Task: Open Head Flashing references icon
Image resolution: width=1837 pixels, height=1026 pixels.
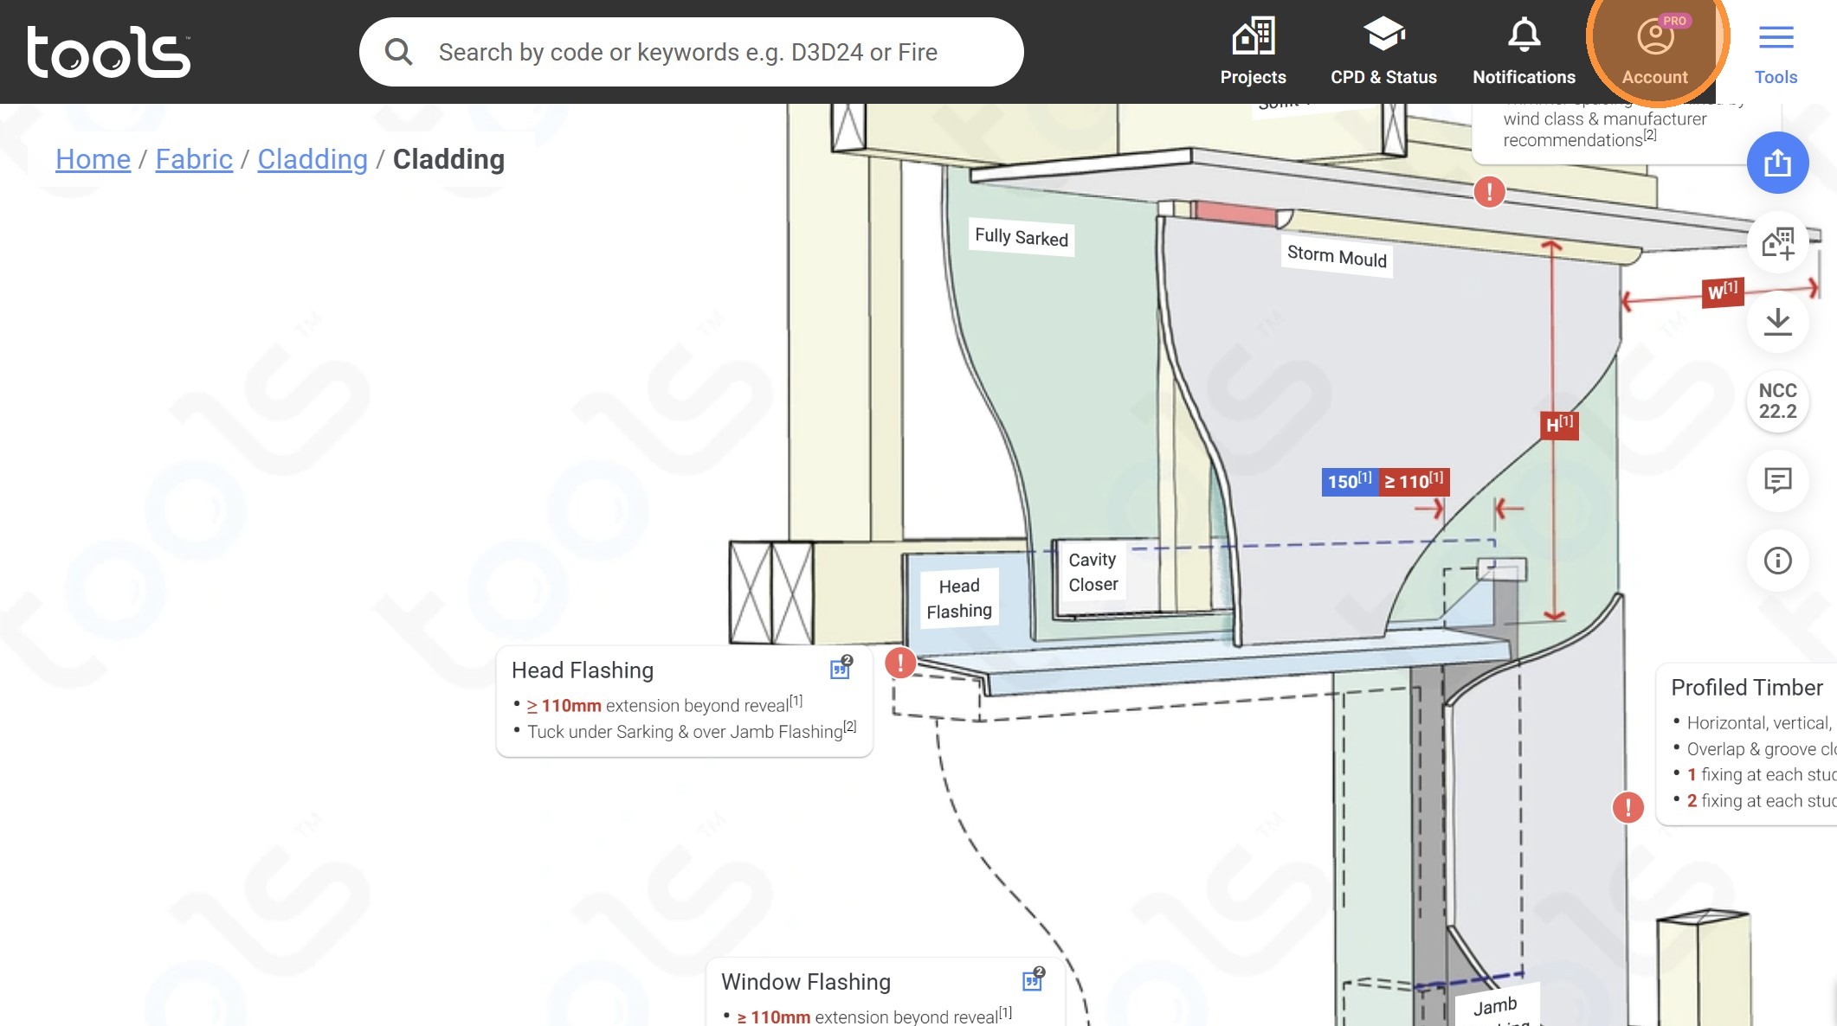Action: (x=841, y=668)
